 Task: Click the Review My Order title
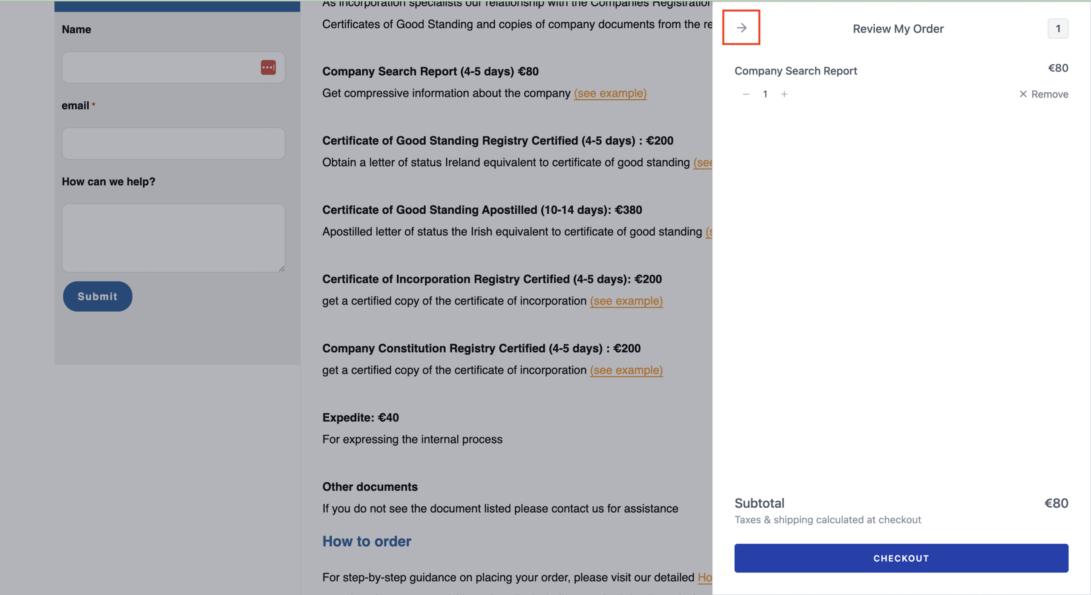click(898, 29)
